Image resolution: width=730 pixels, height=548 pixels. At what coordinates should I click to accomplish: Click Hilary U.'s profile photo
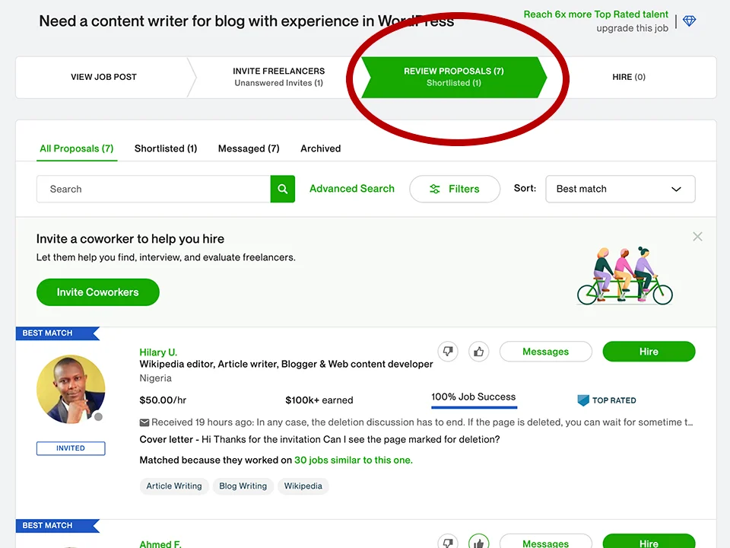click(x=71, y=389)
